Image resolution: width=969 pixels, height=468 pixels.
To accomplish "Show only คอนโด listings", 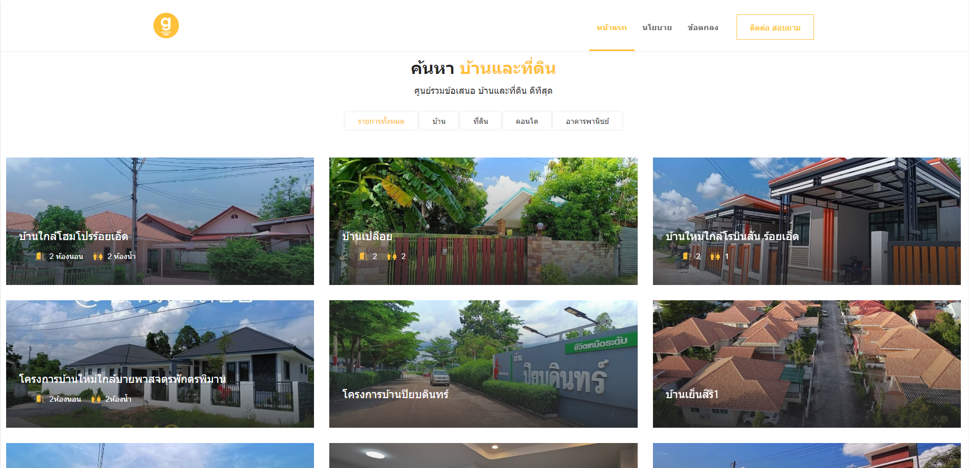I will point(527,121).
